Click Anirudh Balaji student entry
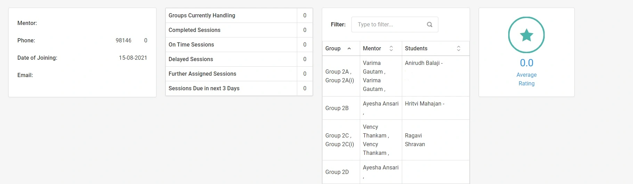 424,63
